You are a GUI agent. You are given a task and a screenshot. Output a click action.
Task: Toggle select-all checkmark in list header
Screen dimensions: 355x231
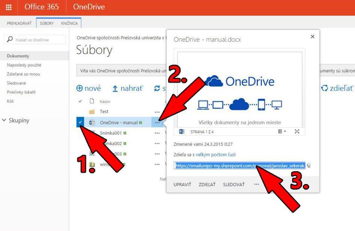80,101
